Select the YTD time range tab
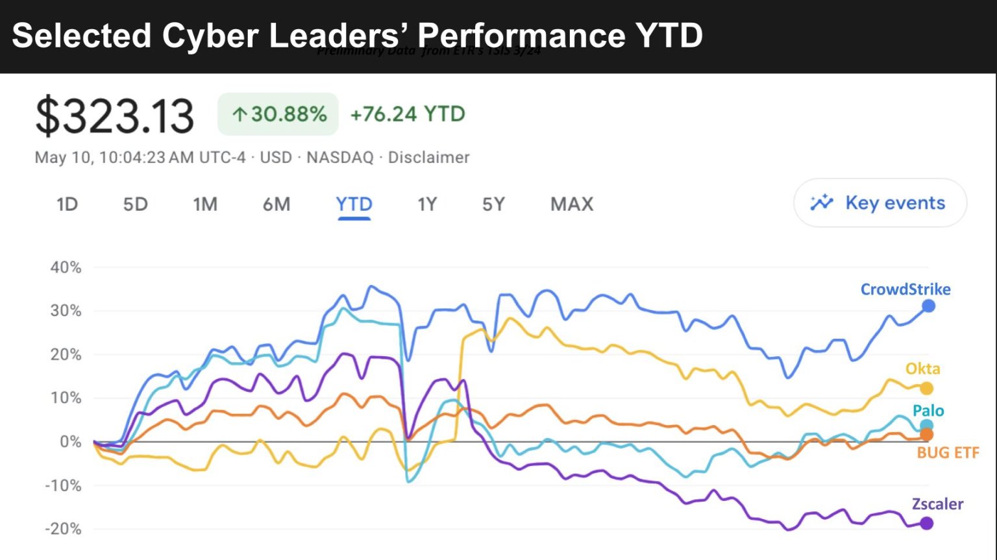 click(x=354, y=204)
